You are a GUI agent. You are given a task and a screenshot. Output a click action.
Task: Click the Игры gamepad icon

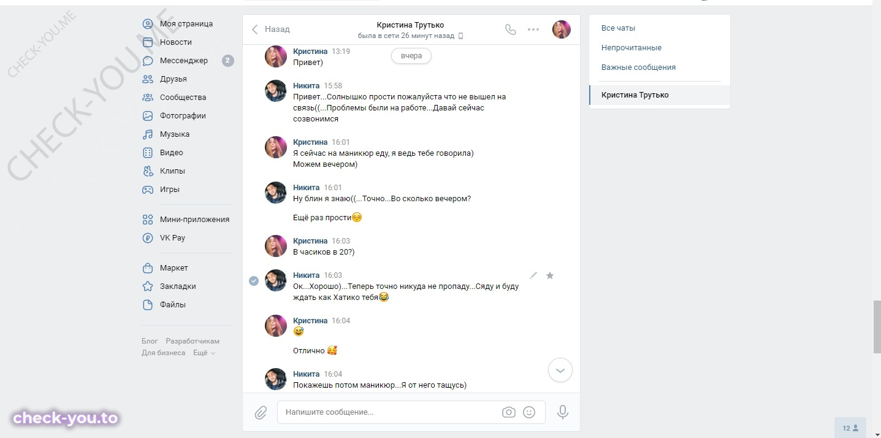pos(148,190)
